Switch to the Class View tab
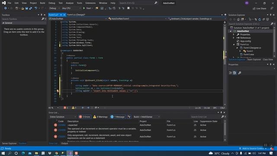 [268, 59]
